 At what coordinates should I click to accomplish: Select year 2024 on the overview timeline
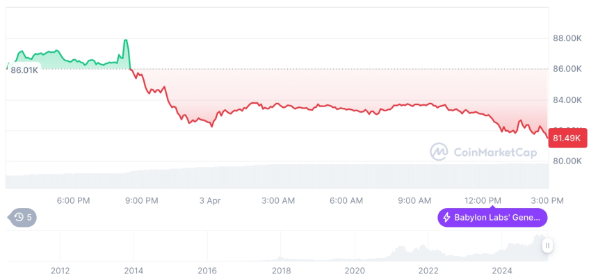[502, 270]
